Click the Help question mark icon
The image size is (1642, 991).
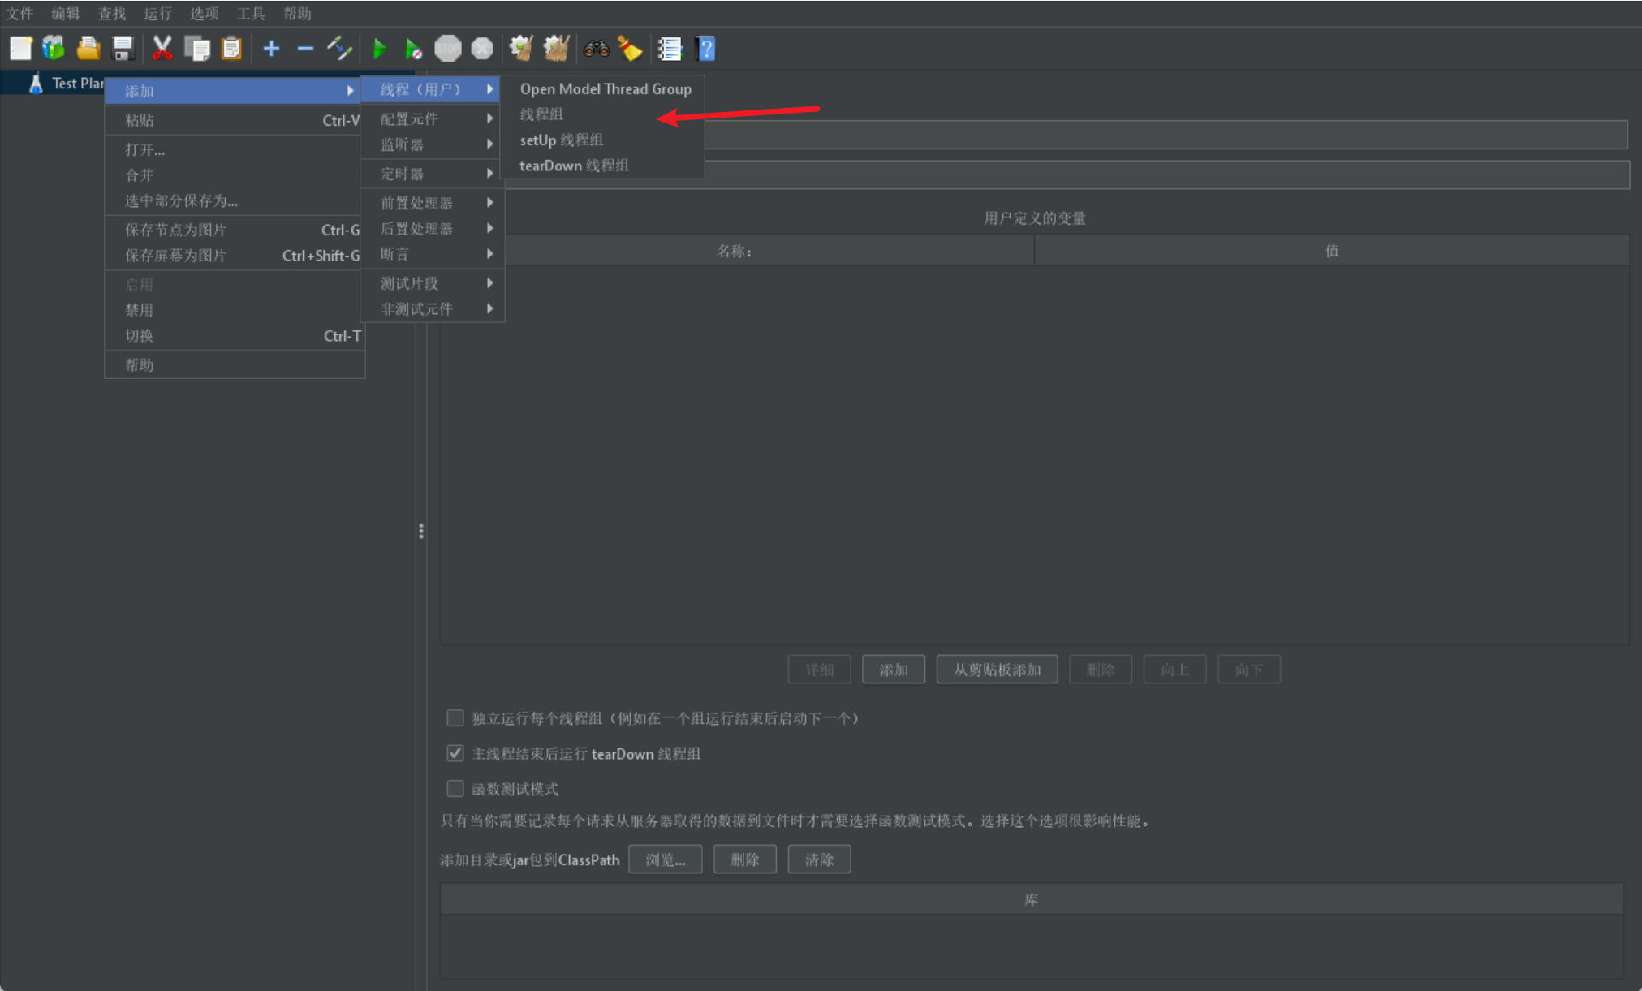tap(705, 49)
